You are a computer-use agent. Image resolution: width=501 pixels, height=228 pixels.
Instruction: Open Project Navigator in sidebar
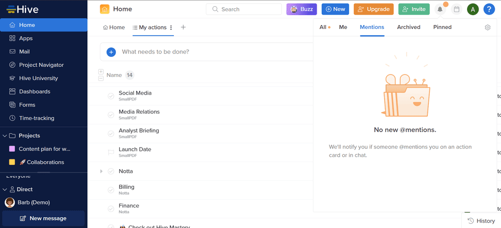click(41, 65)
